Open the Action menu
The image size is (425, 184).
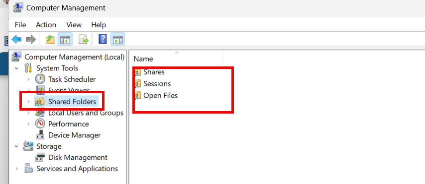point(46,25)
